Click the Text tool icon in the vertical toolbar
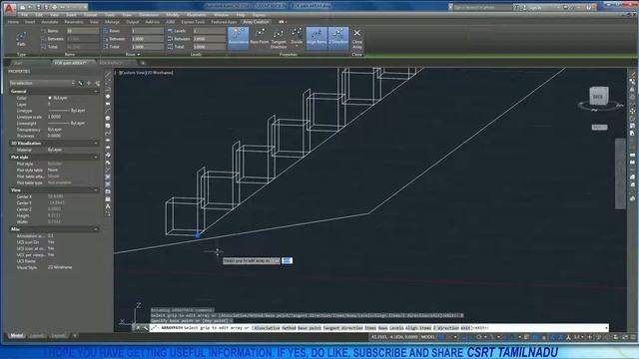The image size is (639, 359). pyautogui.click(x=108, y=206)
